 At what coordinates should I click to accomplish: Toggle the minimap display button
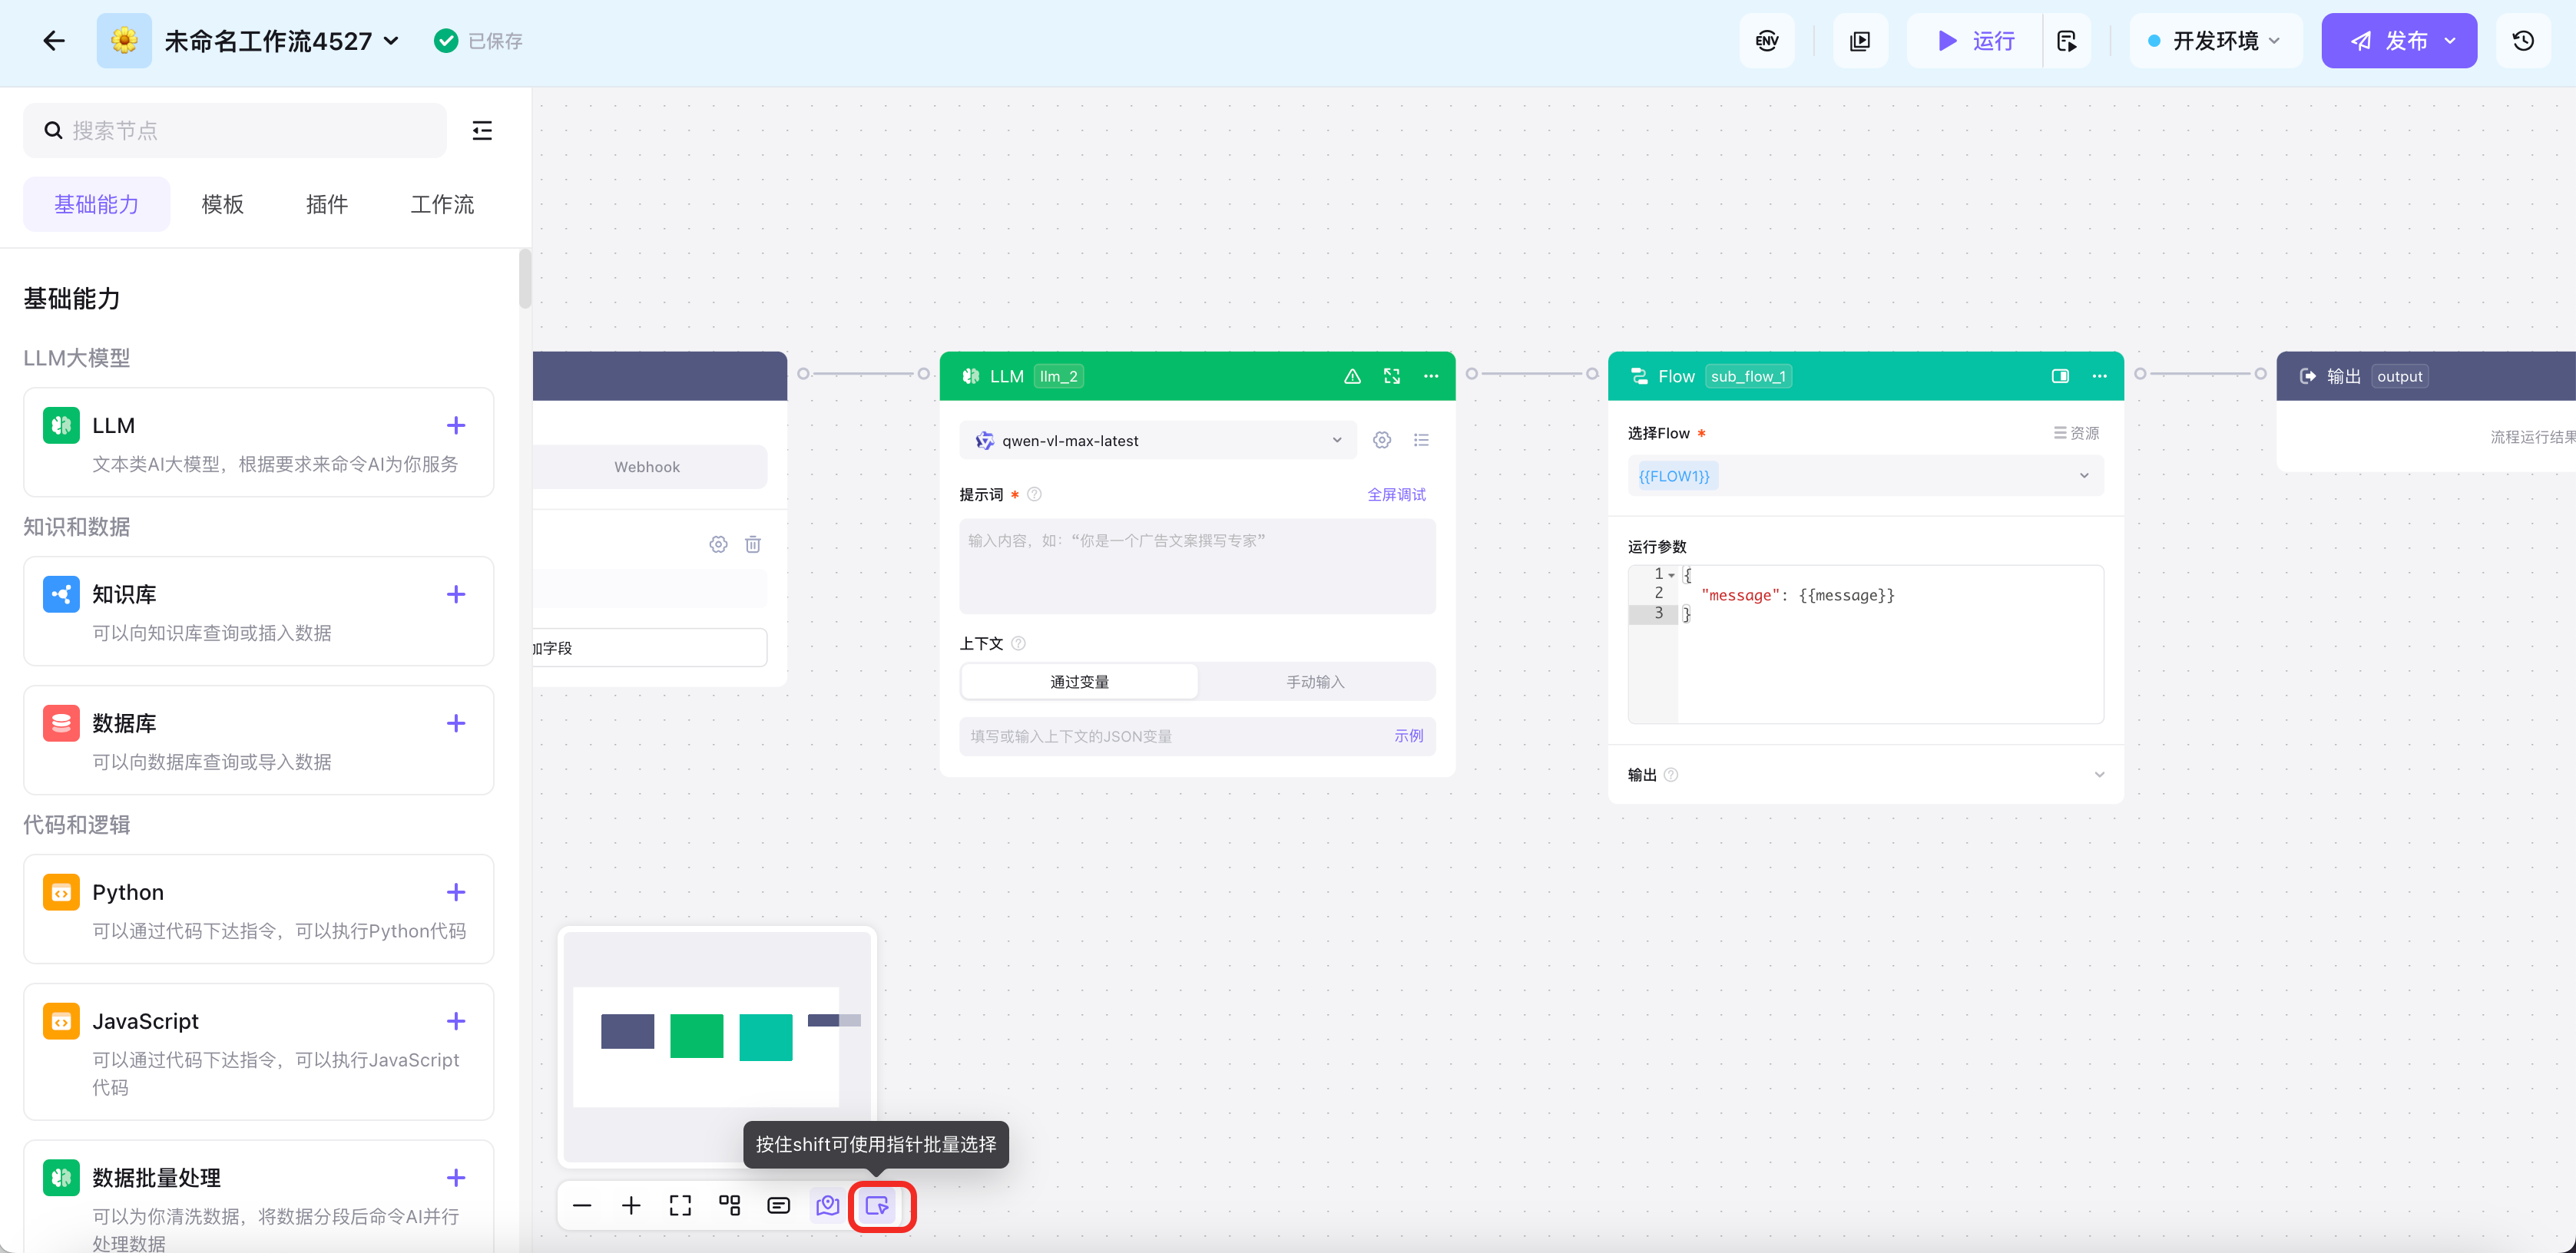point(827,1205)
